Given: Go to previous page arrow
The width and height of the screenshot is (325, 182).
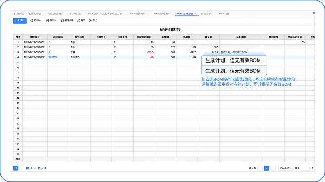Looking at the screenshot, I should (260, 169).
